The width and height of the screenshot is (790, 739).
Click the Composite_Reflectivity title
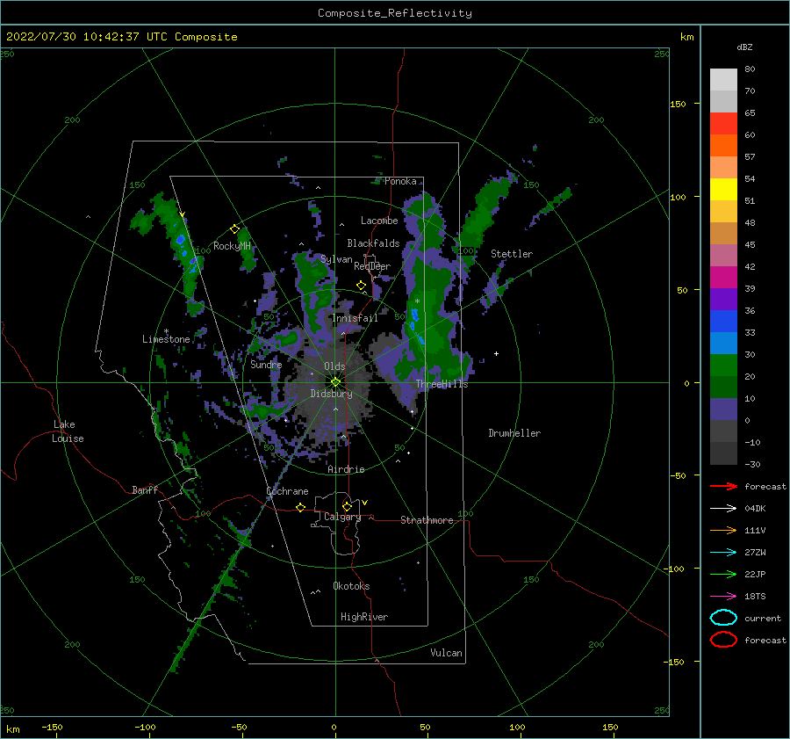[394, 13]
